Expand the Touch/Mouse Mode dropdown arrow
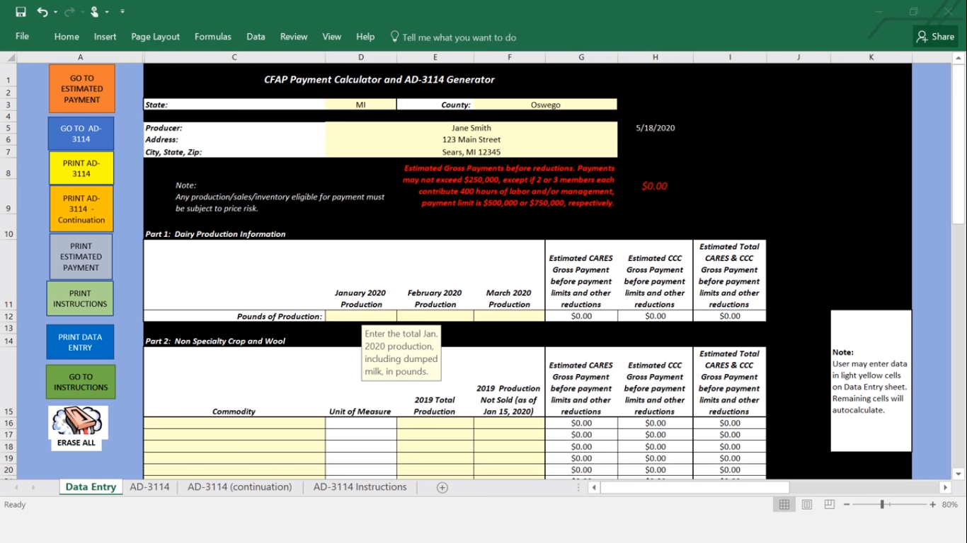 107,12
